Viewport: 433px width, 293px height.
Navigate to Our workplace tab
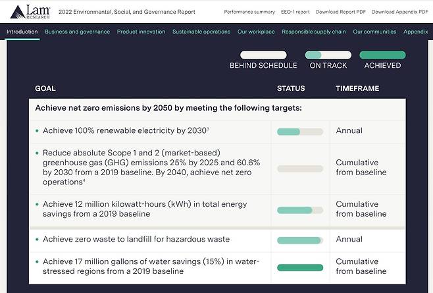pos(256,32)
